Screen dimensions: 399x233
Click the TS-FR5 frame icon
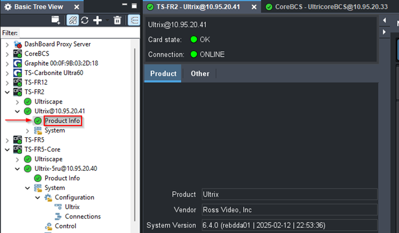click(x=18, y=140)
